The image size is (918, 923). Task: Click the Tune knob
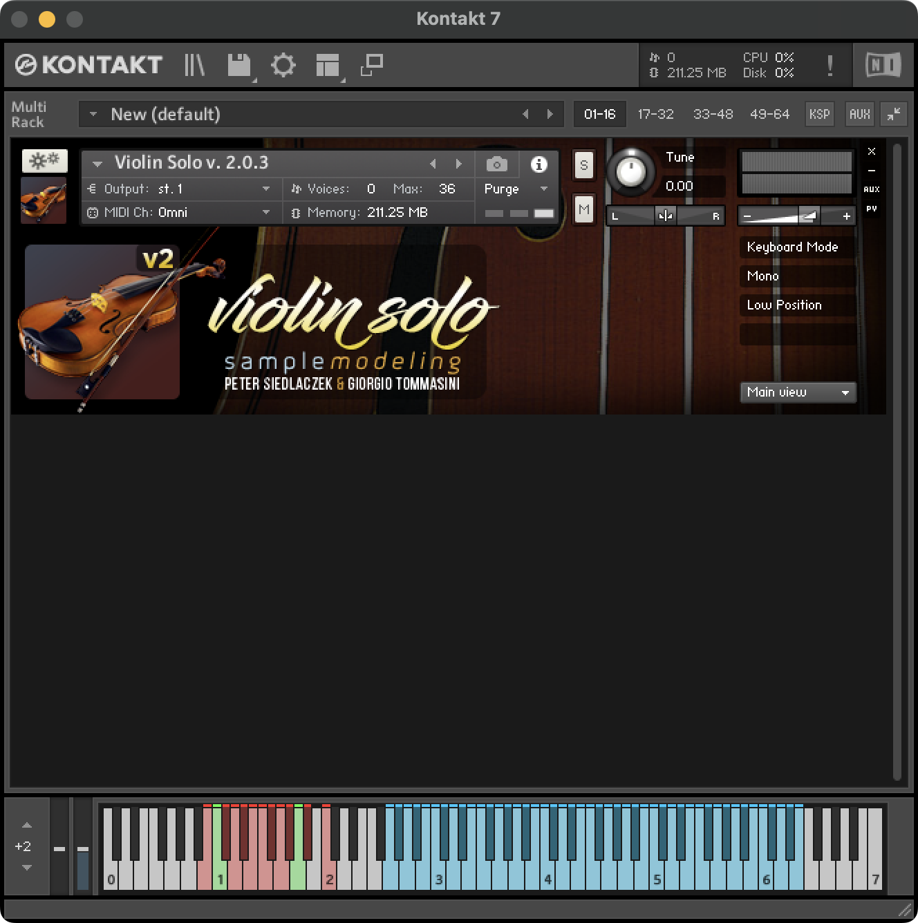(630, 171)
